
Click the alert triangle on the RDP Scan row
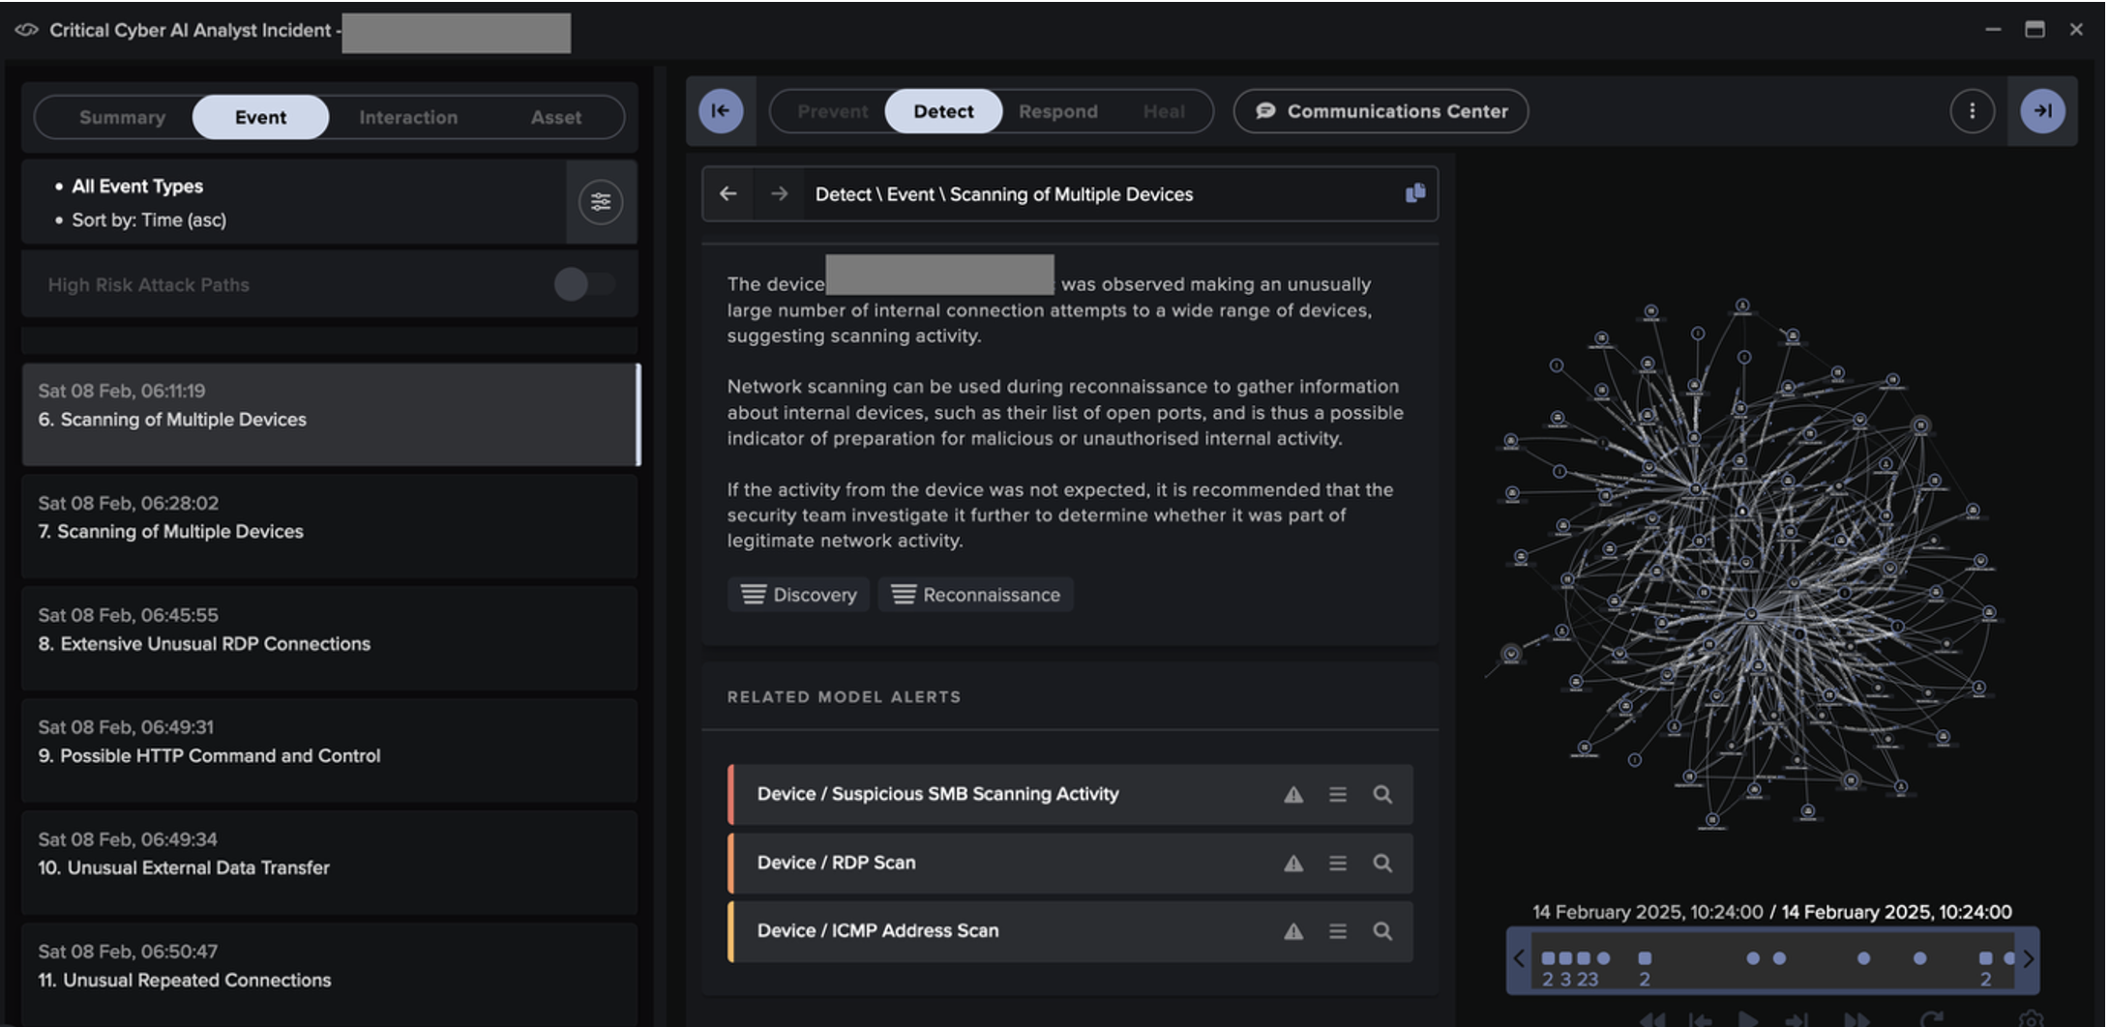[x=1293, y=864]
